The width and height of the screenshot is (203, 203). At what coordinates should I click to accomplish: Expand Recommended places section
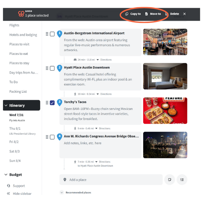click(62, 193)
